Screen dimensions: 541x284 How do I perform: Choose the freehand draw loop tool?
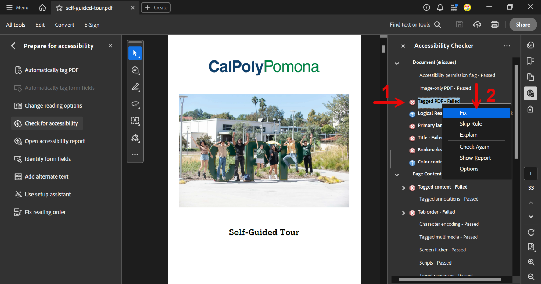point(135,104)
